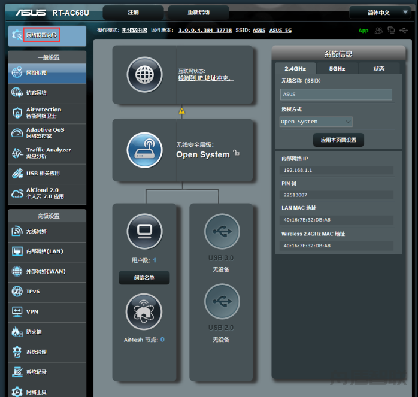
Task: Open the 简体中文 language dropdown
Action: coord(378,13)
